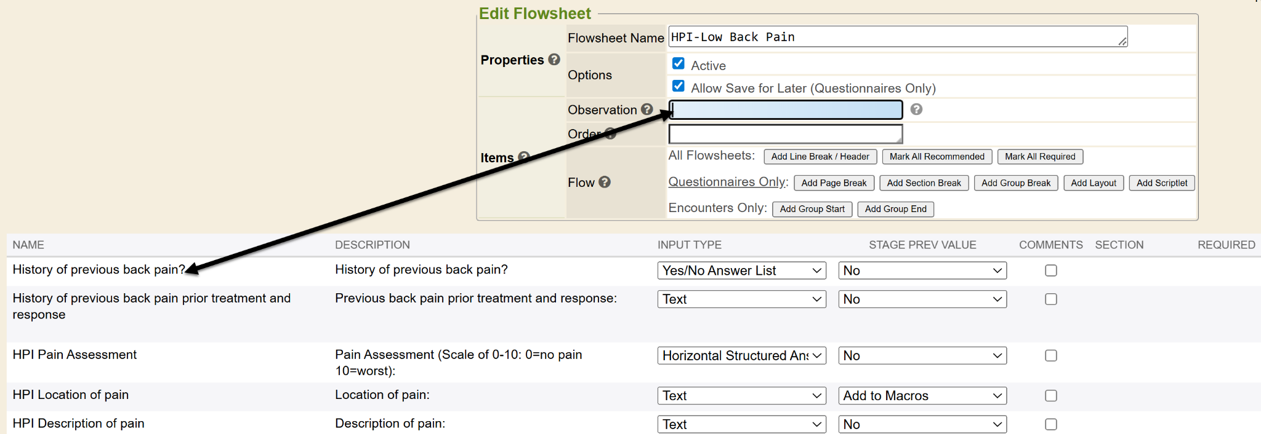1261x434 pixels.
Task: Click the help icon beside Observation label
Action: click(647, 109)
